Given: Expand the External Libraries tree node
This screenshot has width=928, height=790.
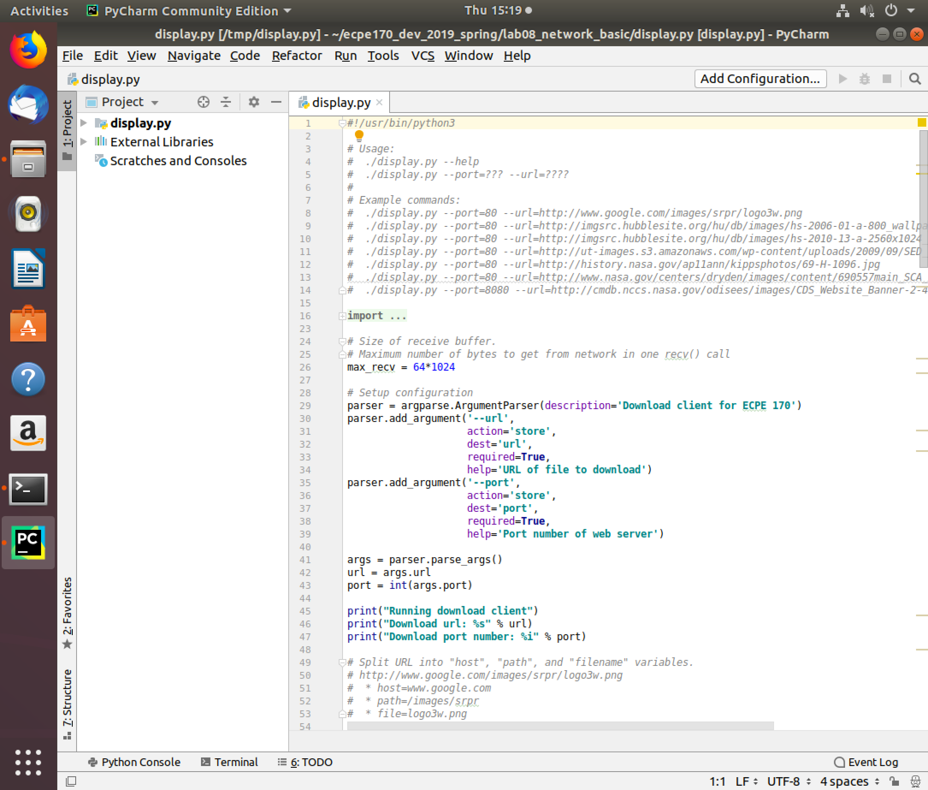Looking at the screenshot, I should [x=84, y=142].
